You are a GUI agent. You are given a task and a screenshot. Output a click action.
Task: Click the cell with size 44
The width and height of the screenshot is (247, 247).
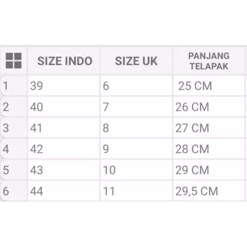tap(64, 191)
